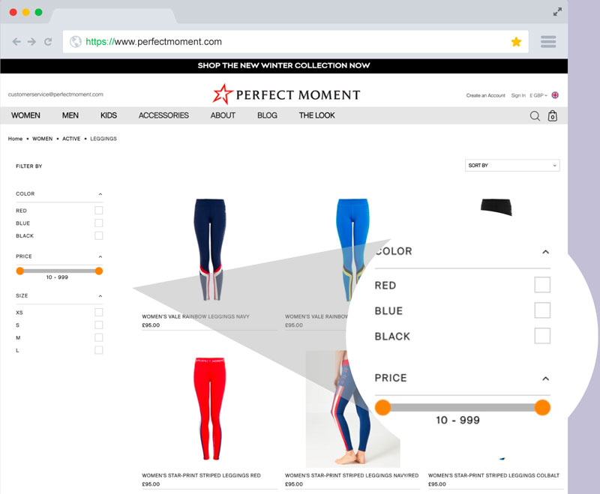
Task: Click 'WOMEN'S STAR-PRINT STRIPED LEGGINGS NAVY/RED' title
Action: 352,475
